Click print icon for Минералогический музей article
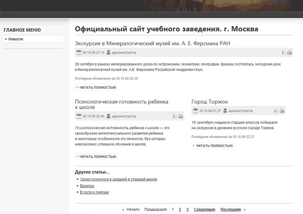 click(289, 53)
